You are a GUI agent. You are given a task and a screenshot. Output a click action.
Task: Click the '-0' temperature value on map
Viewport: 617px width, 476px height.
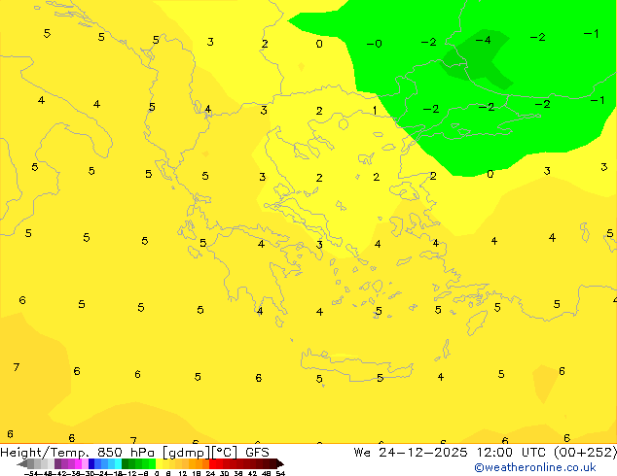pyautogui.click(x=375, y=43)
